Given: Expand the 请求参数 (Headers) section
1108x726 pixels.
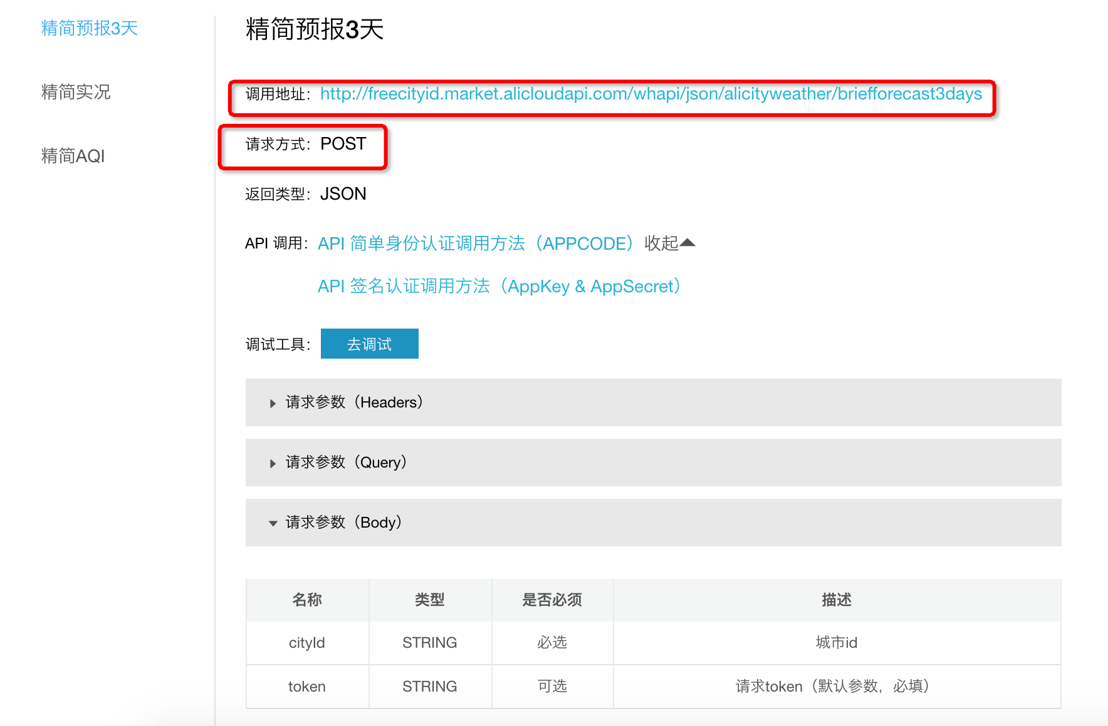Looking at the screenshot, I should coord(355,402).
